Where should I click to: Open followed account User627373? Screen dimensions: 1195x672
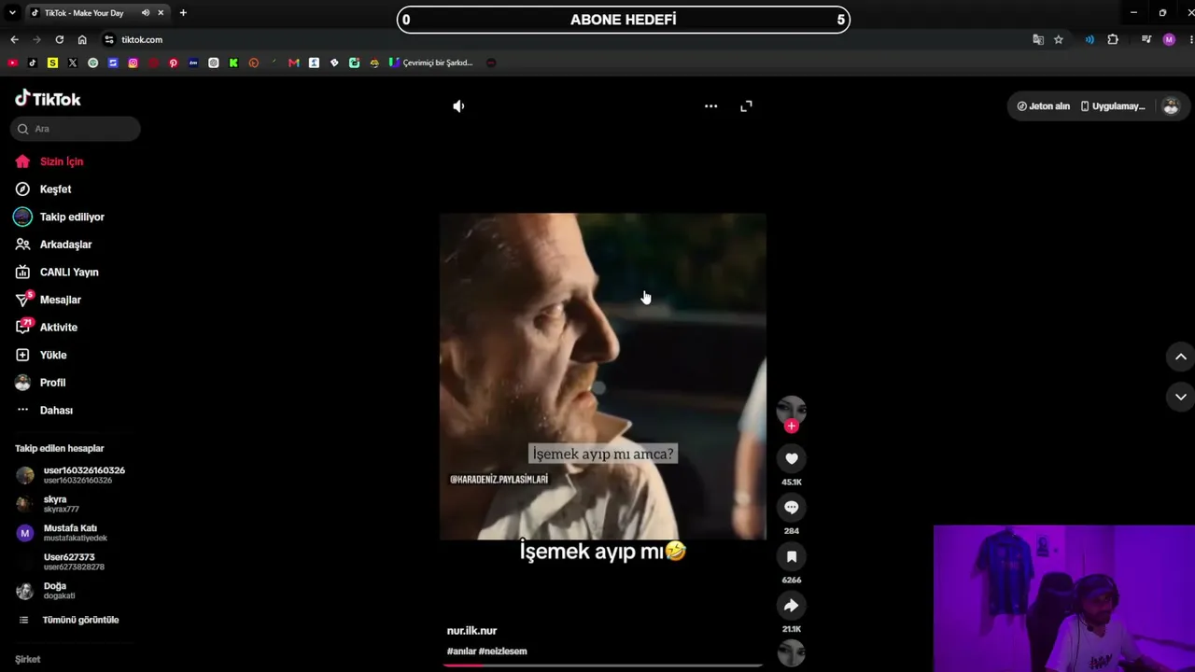[x=75, y=562]
